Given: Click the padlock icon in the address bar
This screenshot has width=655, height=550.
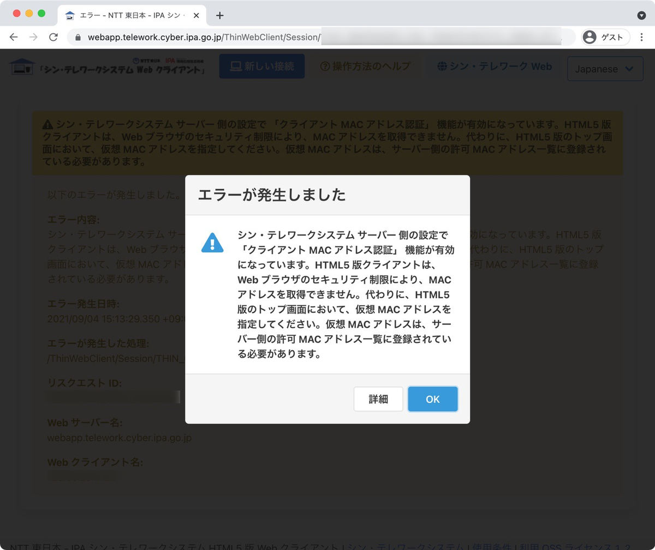Looking at the screenshot, I should [x=78, y=38].
